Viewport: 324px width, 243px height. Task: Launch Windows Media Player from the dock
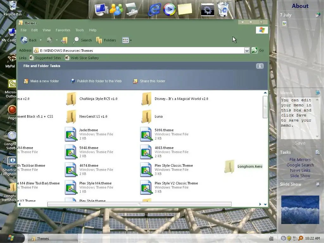(170, 9)
